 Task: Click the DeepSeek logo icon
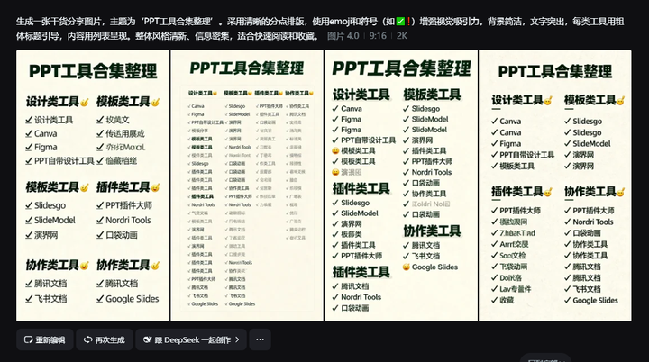point(147,339)
